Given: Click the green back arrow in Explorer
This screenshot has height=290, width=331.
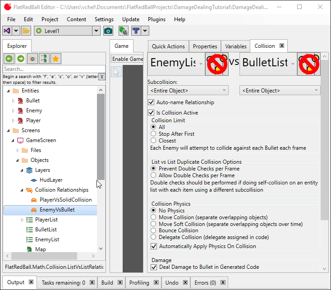Looking at the screenshot, I should pos(9,59).
